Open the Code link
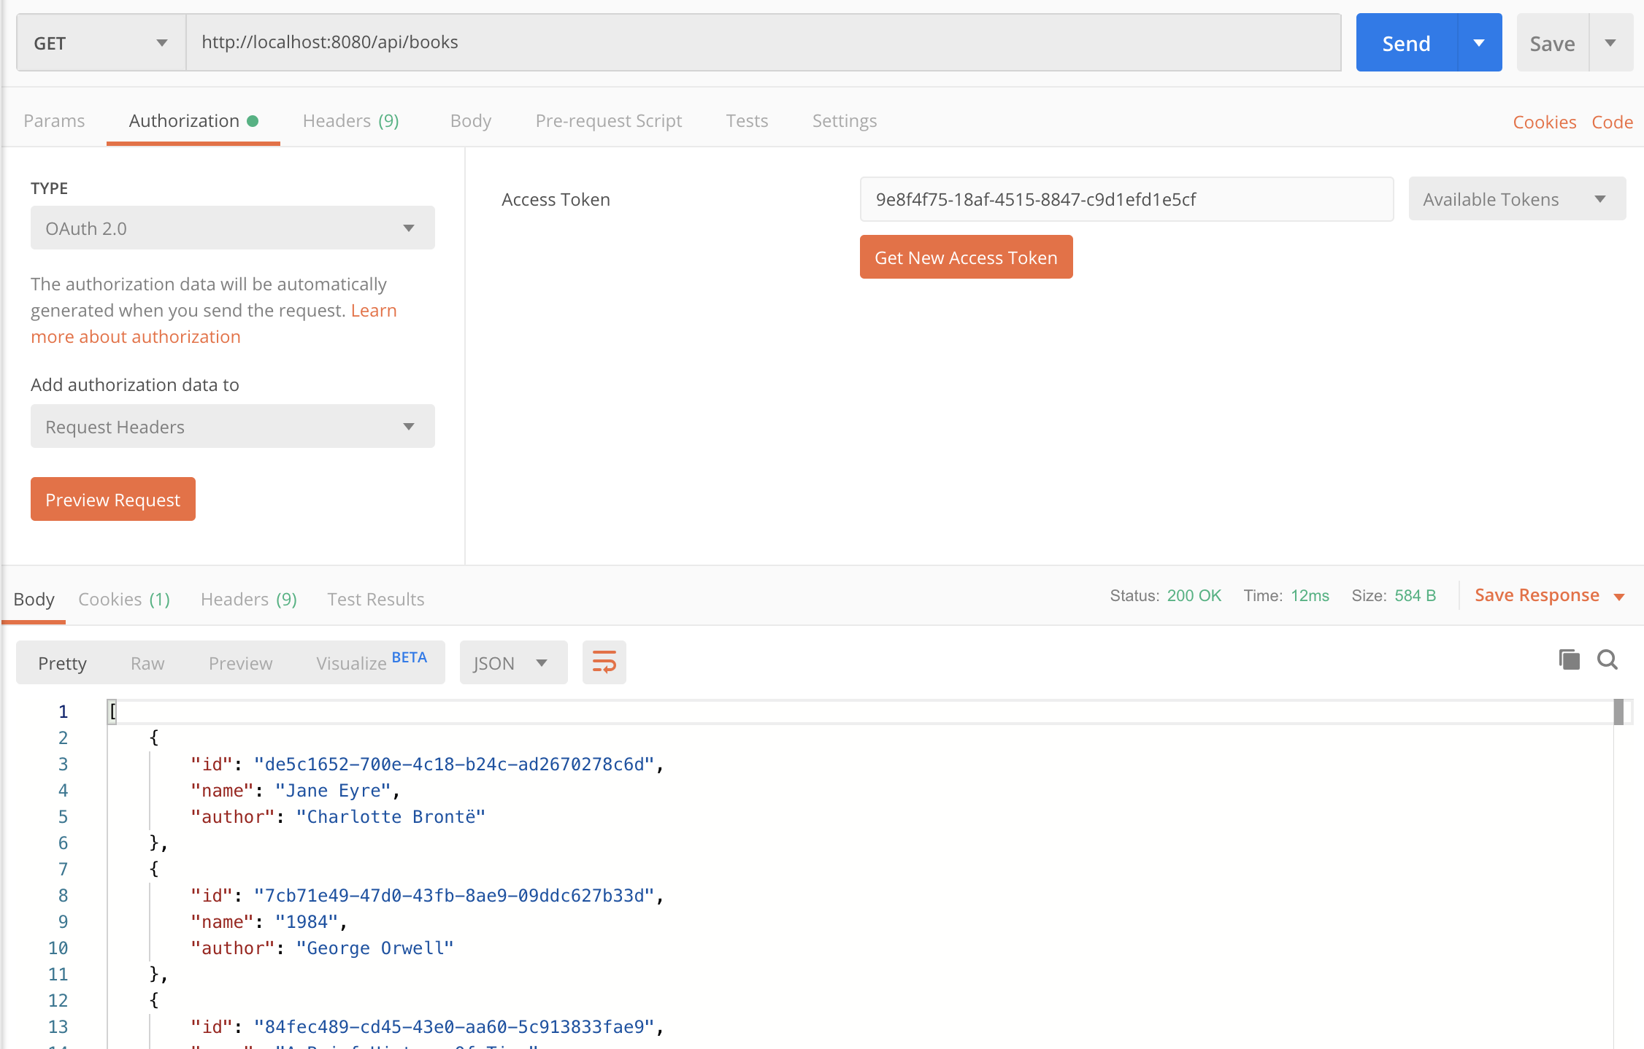The image size is (1644, 1049). pos(1612,123)
